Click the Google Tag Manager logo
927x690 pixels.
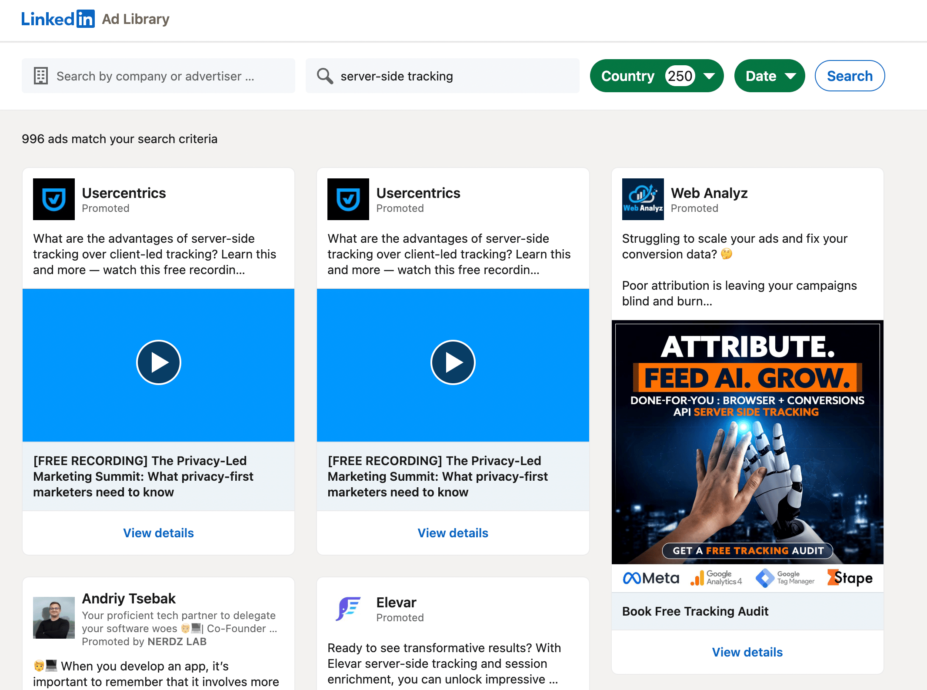[785, 578]
